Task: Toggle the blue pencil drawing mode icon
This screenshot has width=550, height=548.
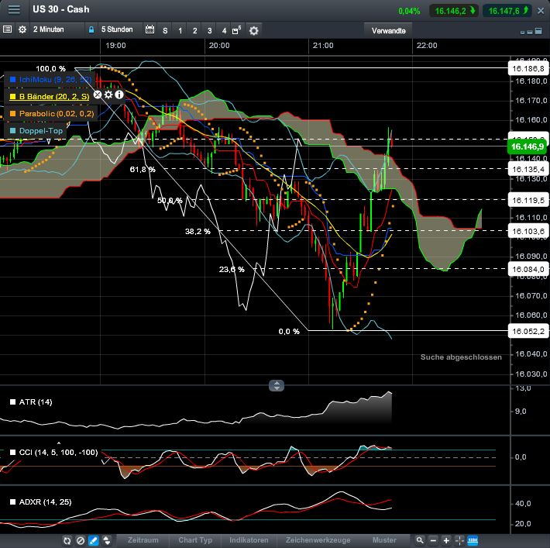Action: point(93,540)
